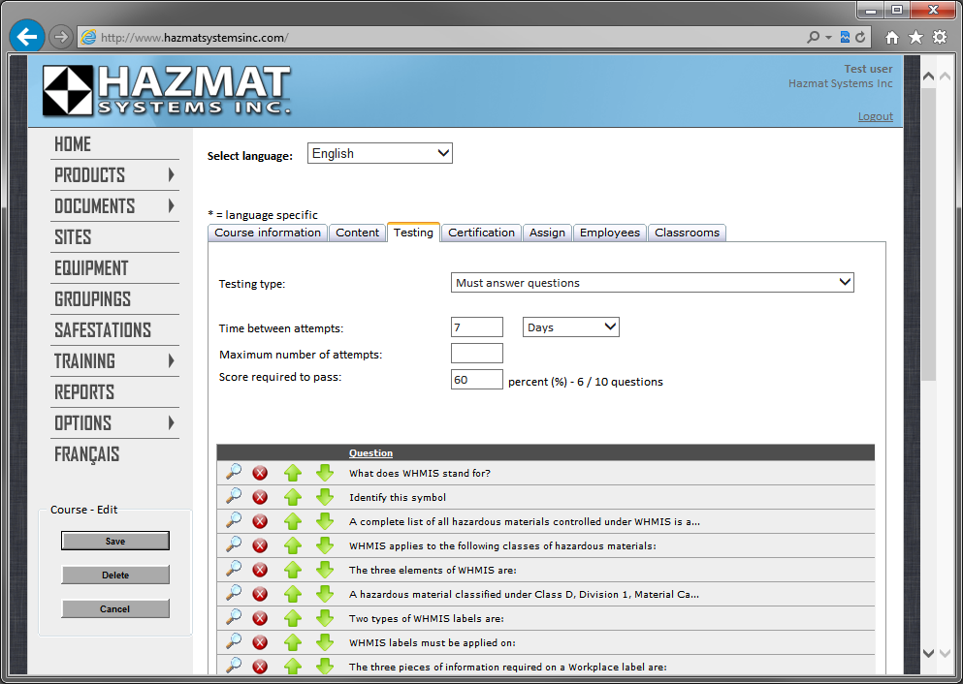
Task: Open the Testing type dropdown
Action: 653,283
